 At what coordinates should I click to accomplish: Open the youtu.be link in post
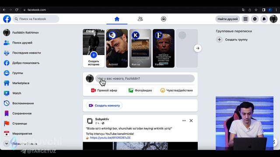(110, 138)
